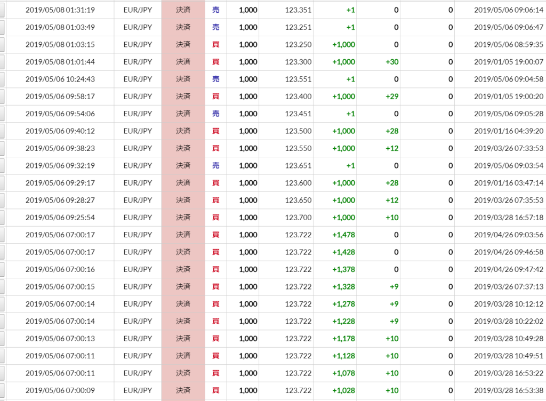Screen dimensions: 546x401
Task: Click the price 123.400
Action: 298,97
